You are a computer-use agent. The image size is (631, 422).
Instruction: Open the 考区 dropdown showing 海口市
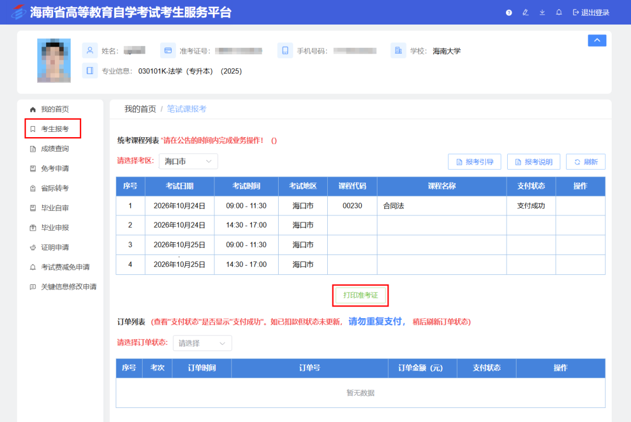[x=188, y=161]
